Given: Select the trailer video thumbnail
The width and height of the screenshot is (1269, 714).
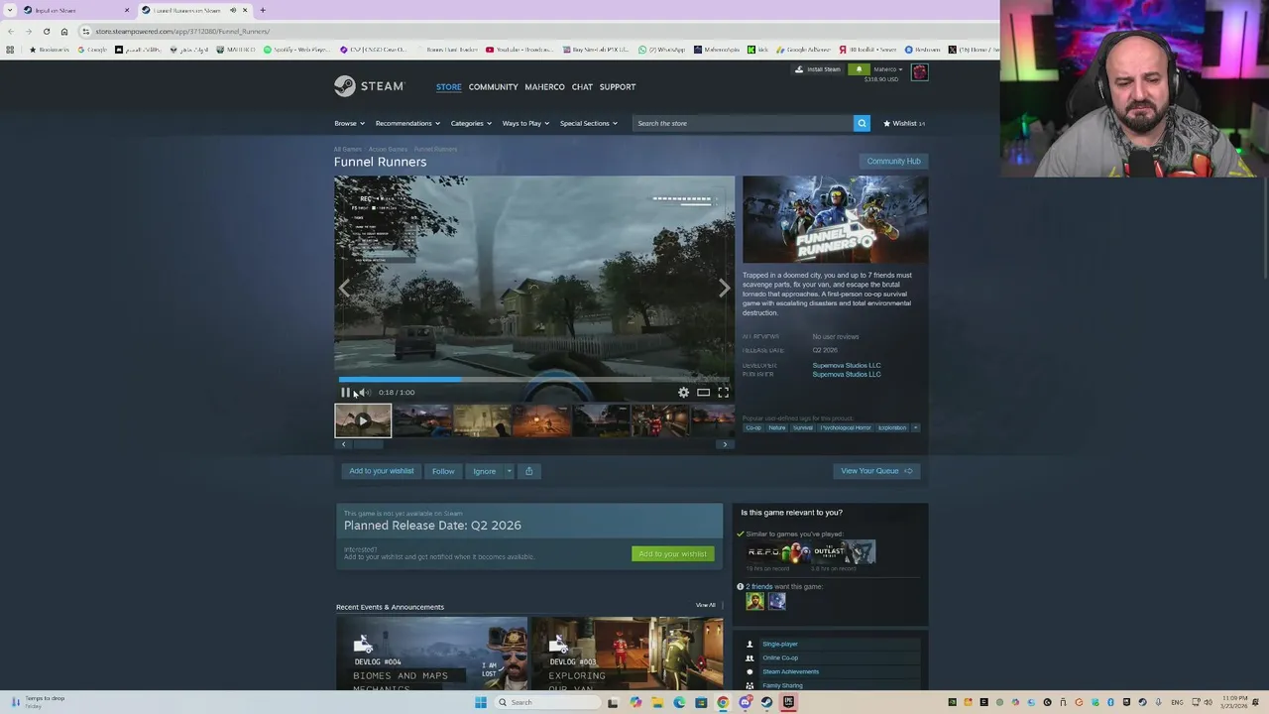Looking at the screenshot, I should 363,420.
